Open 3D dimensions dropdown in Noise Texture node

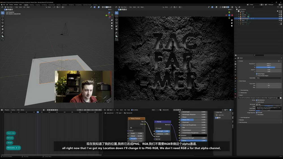[137, 128]
